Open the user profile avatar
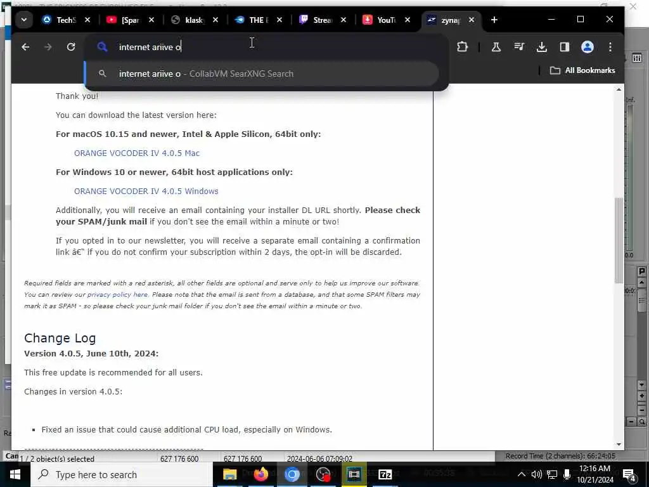Viewport: 649px width, 487px height. click(588, 47)
